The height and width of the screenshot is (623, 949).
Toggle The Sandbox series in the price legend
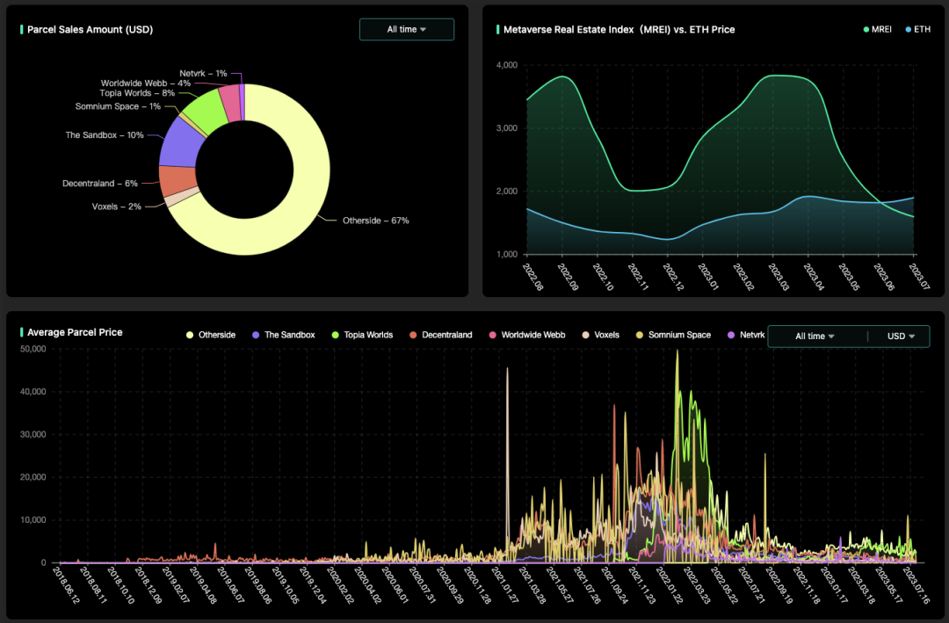pyautogui.click(x=283, y=335)
